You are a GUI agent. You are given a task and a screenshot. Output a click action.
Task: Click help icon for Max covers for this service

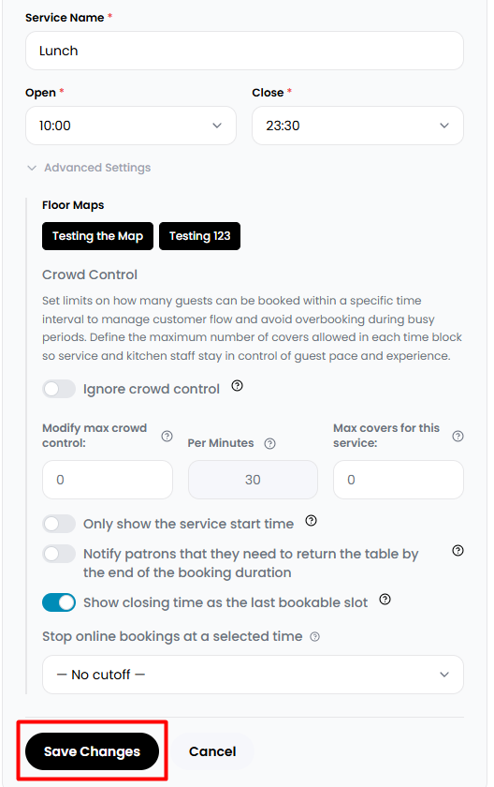coord(458,437)
